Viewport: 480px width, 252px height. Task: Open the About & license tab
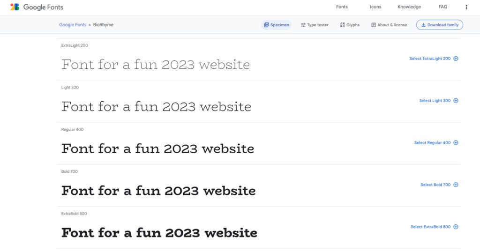click(x=389, y=25)
